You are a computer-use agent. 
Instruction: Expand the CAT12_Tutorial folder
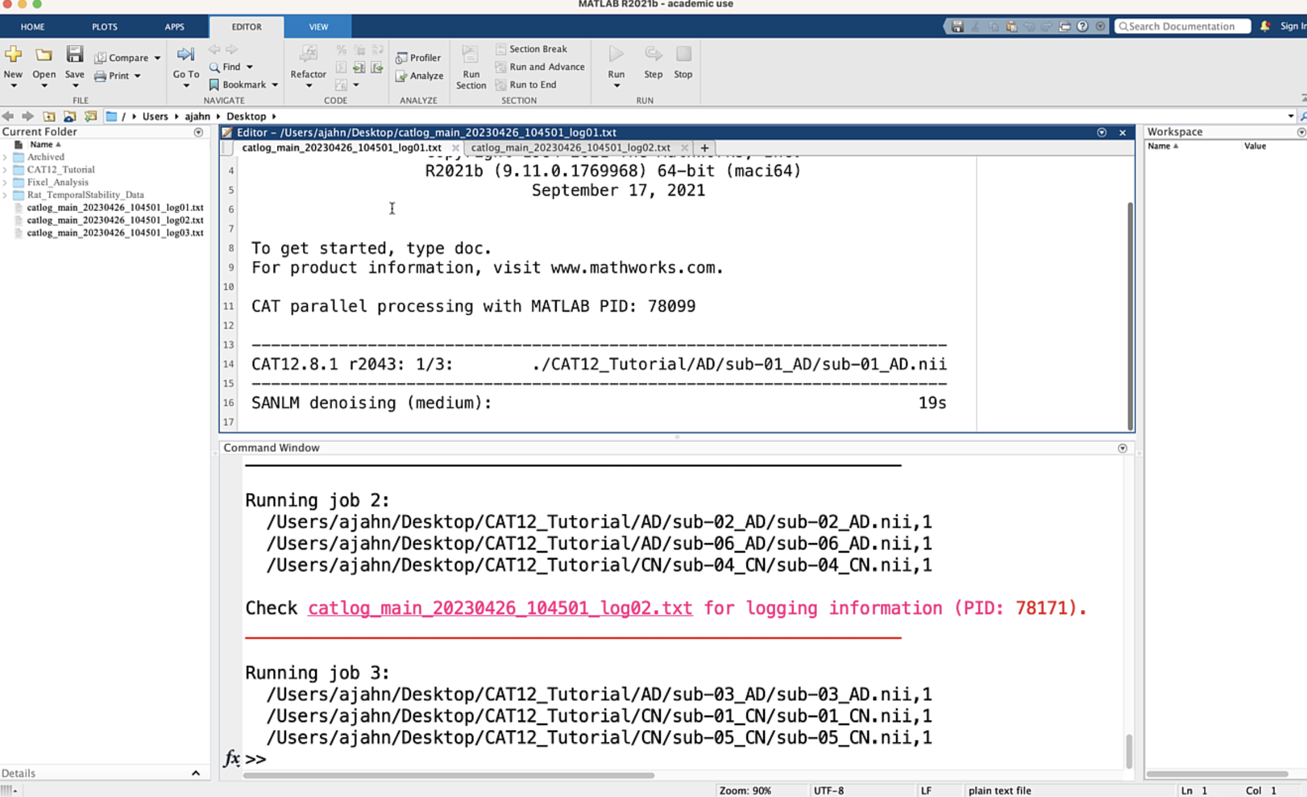(5, 169)
